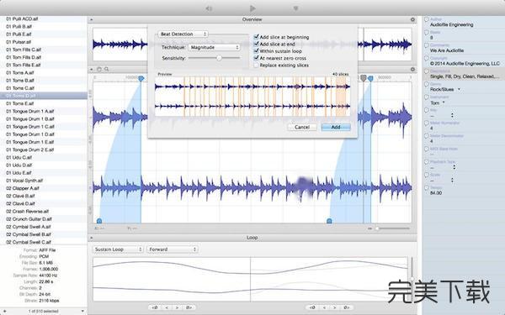505x315 pixels.
Task: Open the Beat Detection dropdown
Action: click(x=183, y=34)
